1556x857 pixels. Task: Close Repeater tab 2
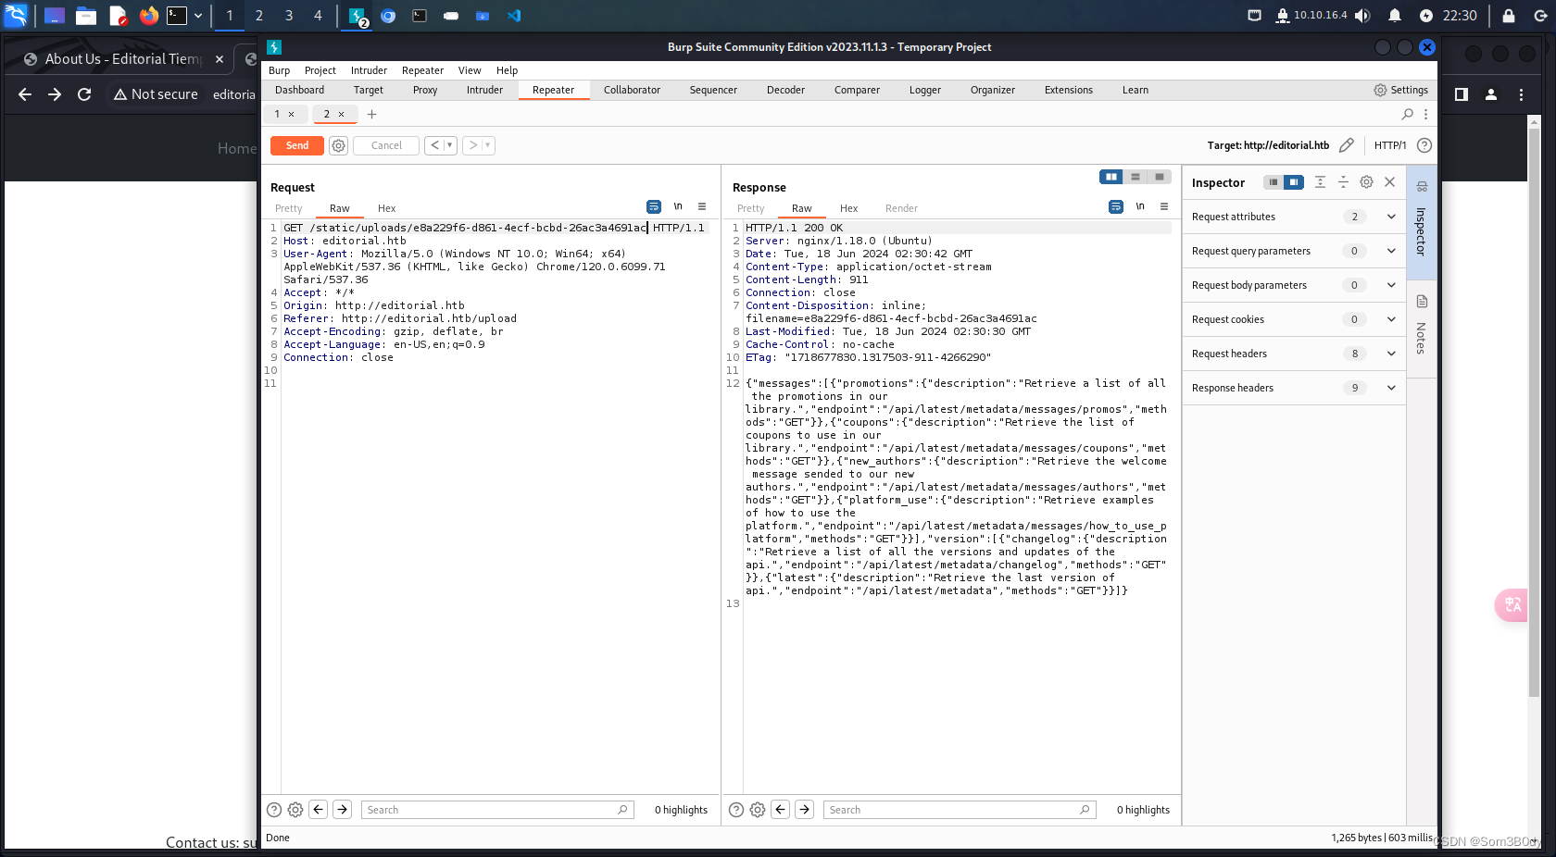coord(341,114)
